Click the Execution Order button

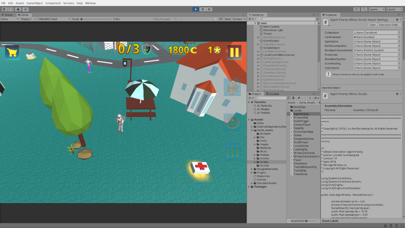(x=389, y=25)
